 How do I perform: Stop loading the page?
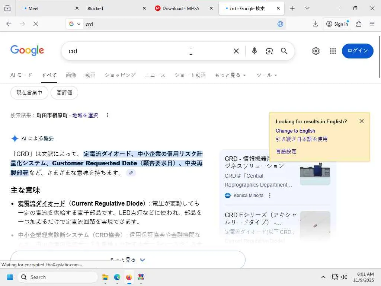(35, 24)
